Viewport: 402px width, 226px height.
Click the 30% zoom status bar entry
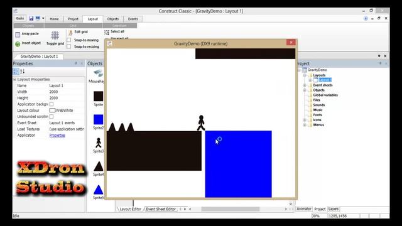pyautogui.click(x=315, y=216)
